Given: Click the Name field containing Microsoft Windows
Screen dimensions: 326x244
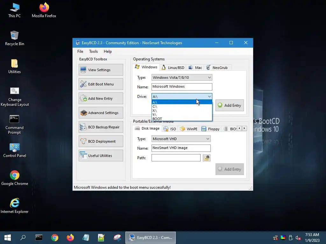Looking at the screenshot, I should pyautogui.click(x=182, y=87).
